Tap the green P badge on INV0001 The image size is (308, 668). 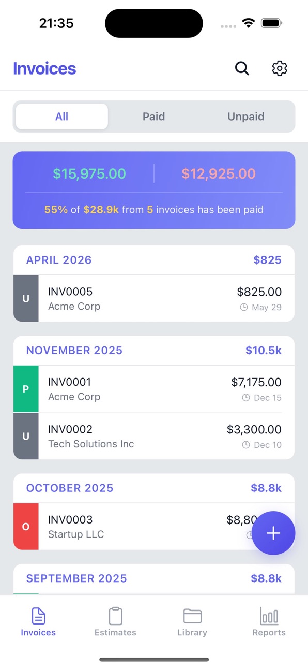point(26,389)
